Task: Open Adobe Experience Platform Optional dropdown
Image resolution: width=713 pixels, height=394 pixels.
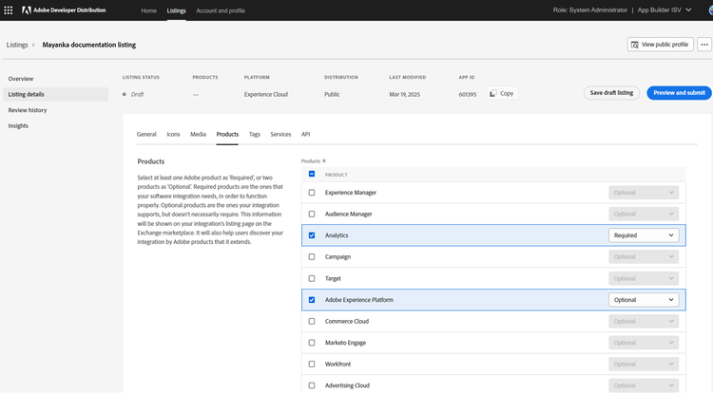Action: 644,300
